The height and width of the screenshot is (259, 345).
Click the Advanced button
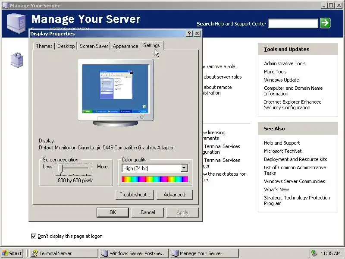pyautogui.click(x=175, y=195)
